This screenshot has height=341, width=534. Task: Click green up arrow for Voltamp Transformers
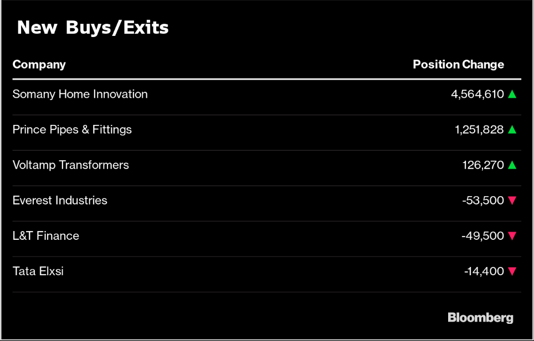pos(512,165)
